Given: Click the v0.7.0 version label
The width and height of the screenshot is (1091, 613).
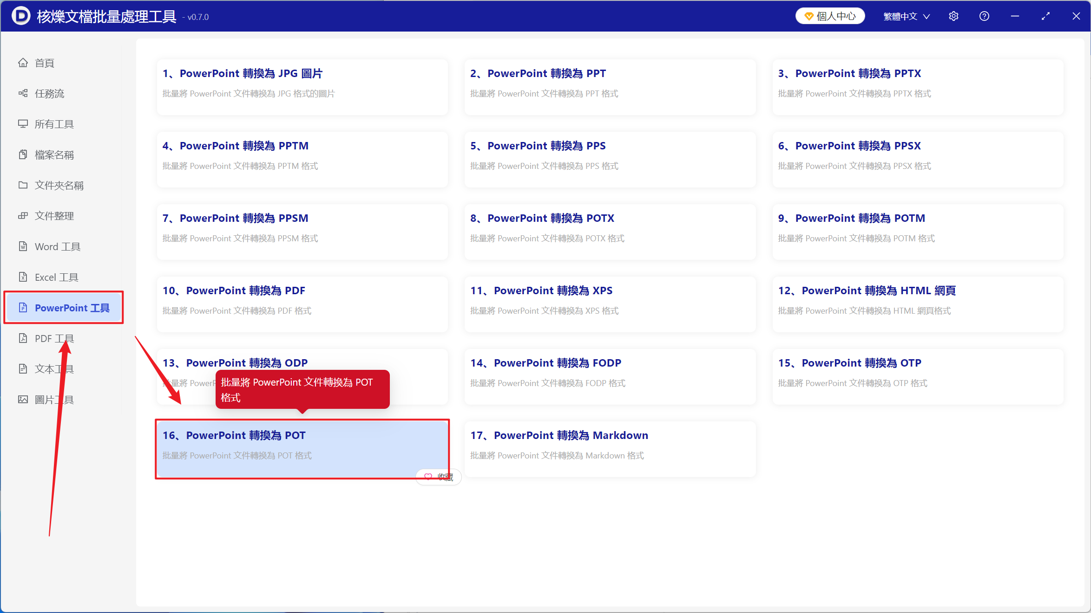Looking at the screenshot, I should coord(196,17).
